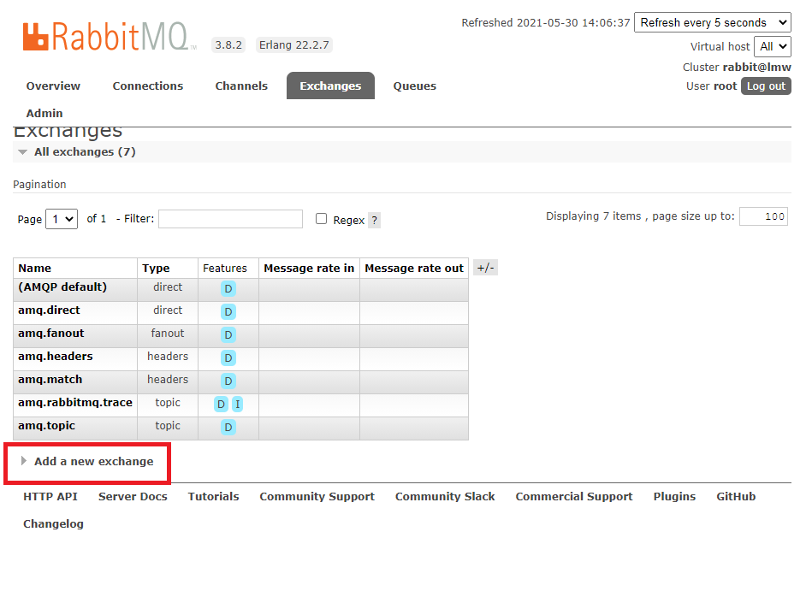Sort by Message rate out header
This screenshot has height=591, width=812.
click(414, 268)
